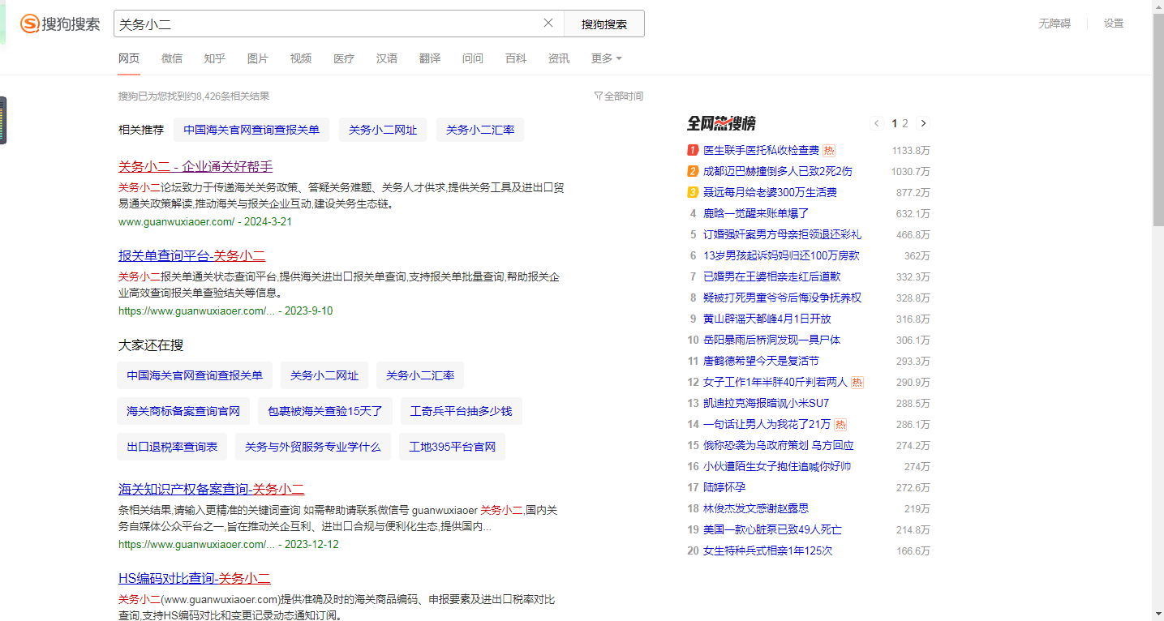Open hot search 已婚男在王婆相亲走红后道歉
The width and height of the screenshot is (1164, 621).
771,277
